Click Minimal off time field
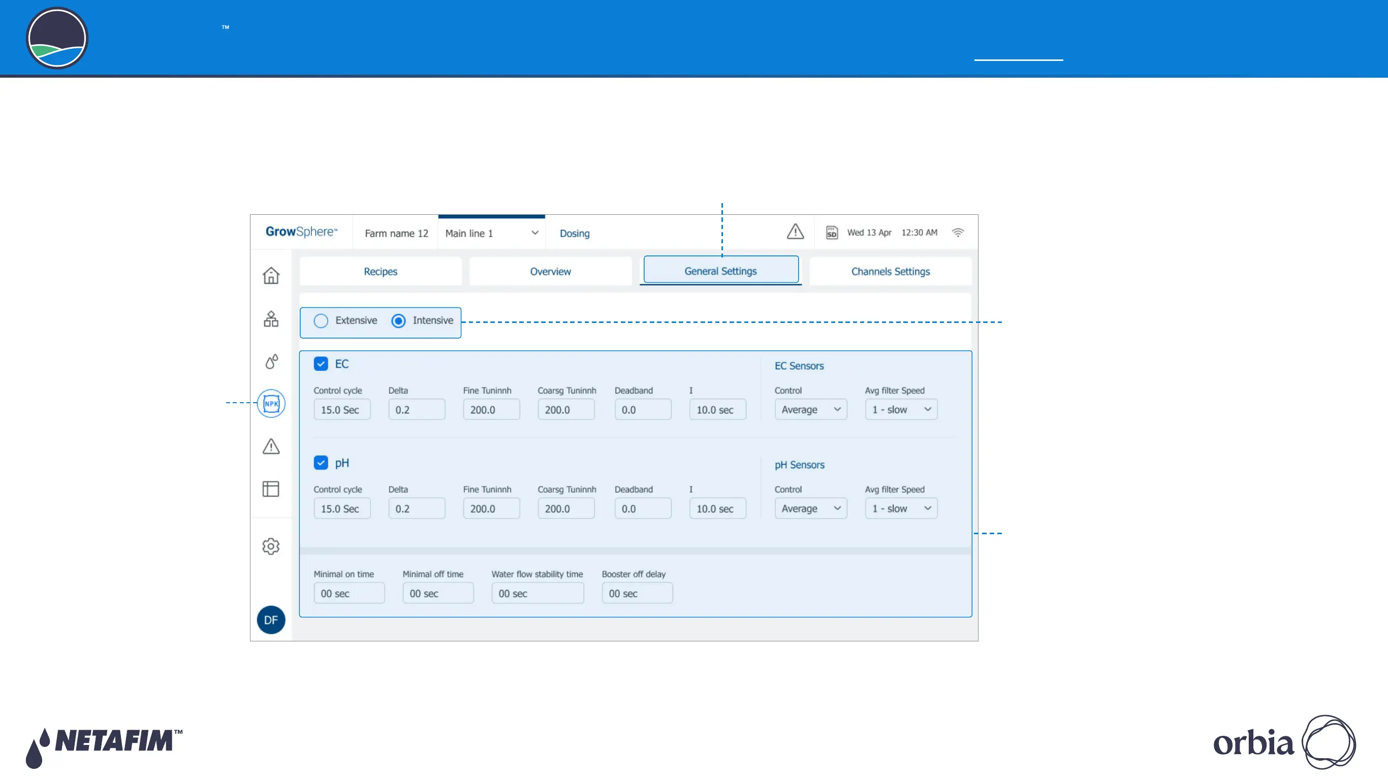 pyautogui.click(x=438, y=593)
